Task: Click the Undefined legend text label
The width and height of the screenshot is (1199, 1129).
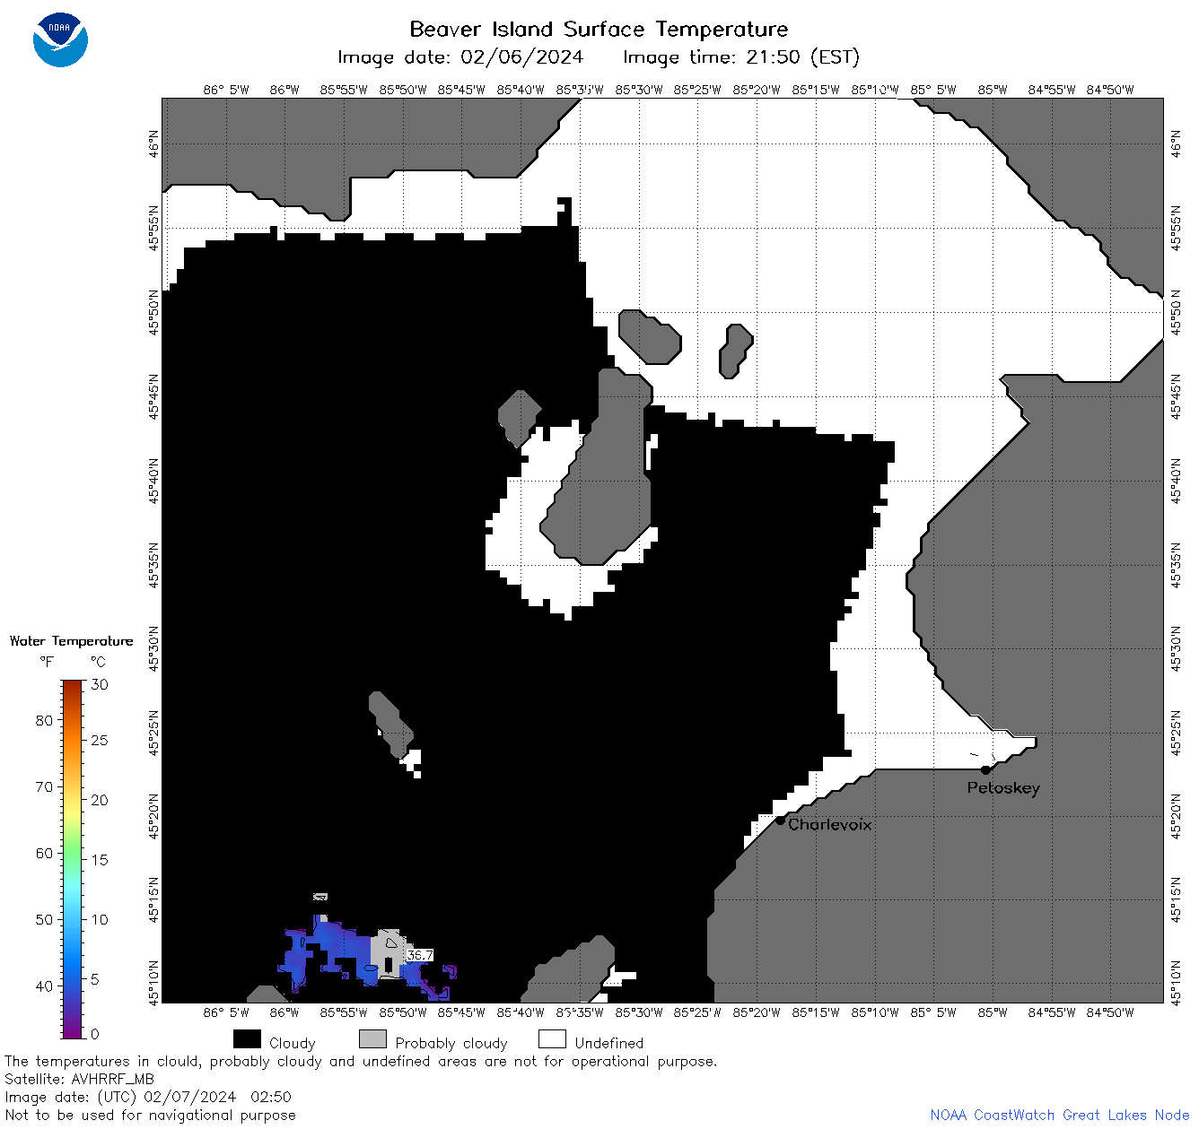Action: click(609, 1043)
